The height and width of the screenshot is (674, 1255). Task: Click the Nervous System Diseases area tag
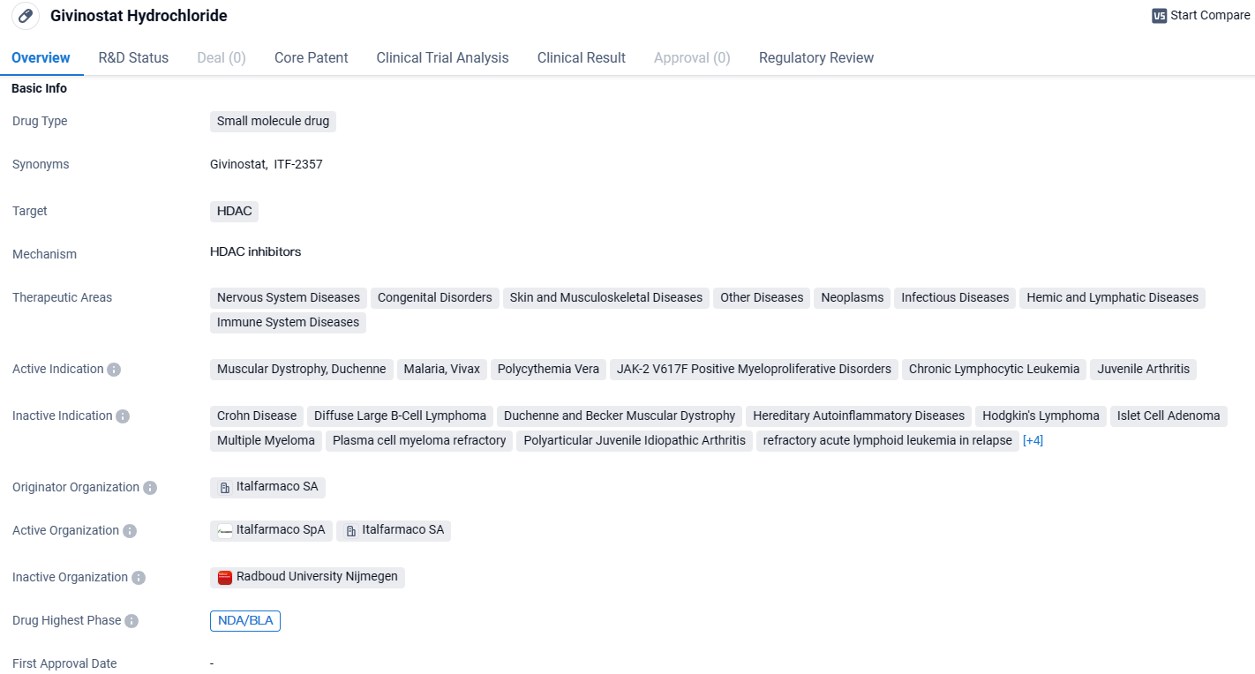[288, 297]
